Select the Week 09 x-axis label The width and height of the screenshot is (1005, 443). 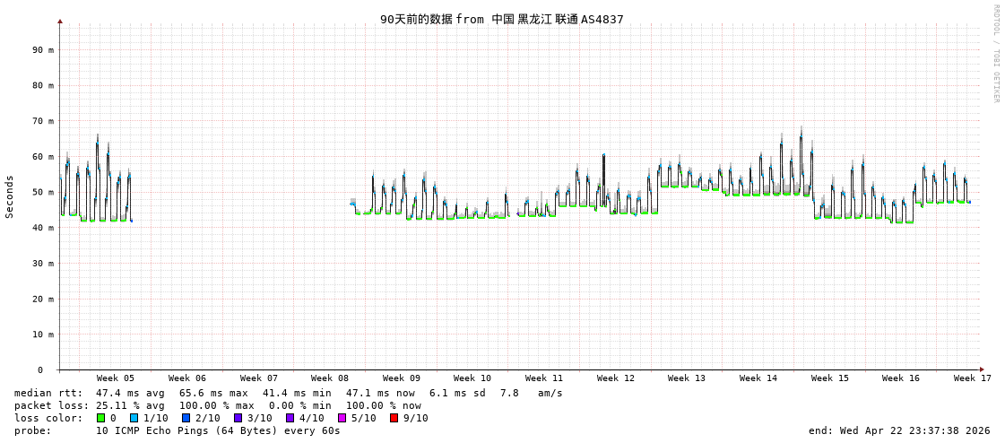pyautogui.click(x=401, y=378)
